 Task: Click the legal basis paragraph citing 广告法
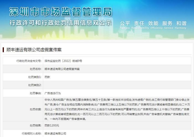tap(118, 109)
